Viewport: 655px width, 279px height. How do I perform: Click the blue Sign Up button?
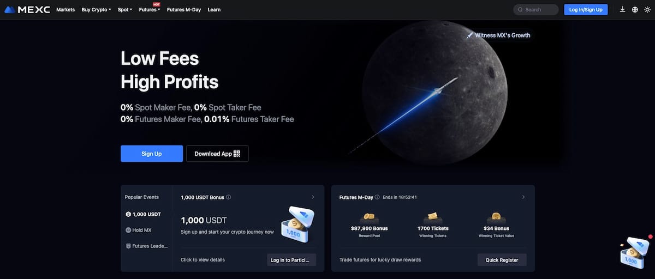point(152,154)
